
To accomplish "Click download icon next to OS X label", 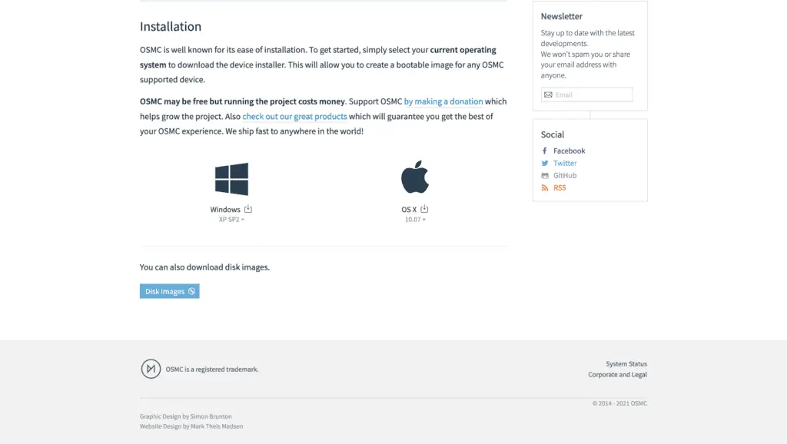I will [x=424, y=209].
